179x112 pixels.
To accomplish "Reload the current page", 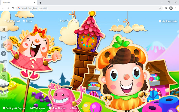I will click(13, 8).
